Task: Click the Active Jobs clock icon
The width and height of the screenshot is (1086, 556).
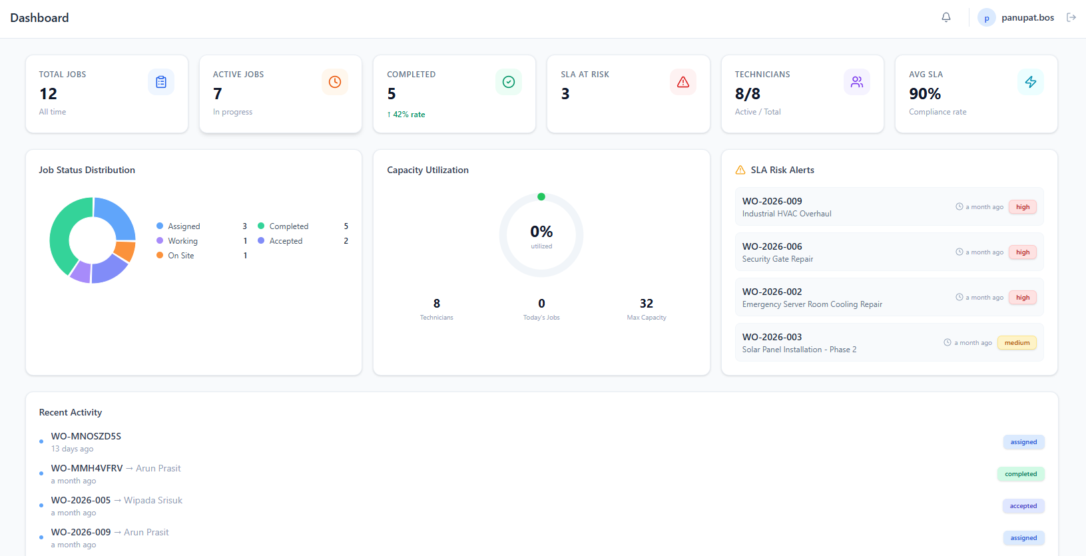Action: [x=335, y=82]
